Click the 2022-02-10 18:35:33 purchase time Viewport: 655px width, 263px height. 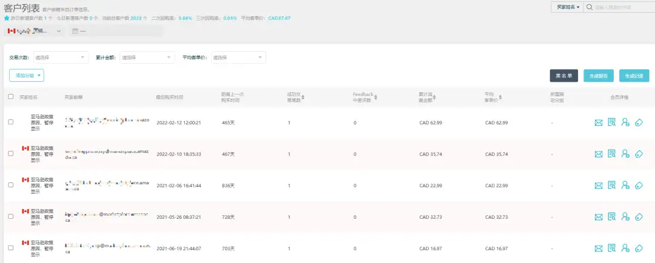[179, 154]
